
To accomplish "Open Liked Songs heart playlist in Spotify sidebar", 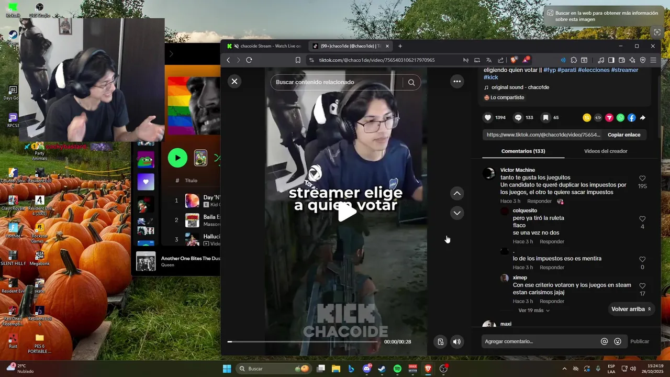I will tap(146, 182).
